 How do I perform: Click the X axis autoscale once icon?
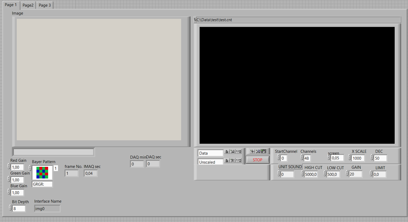click(x=233, y=151)
